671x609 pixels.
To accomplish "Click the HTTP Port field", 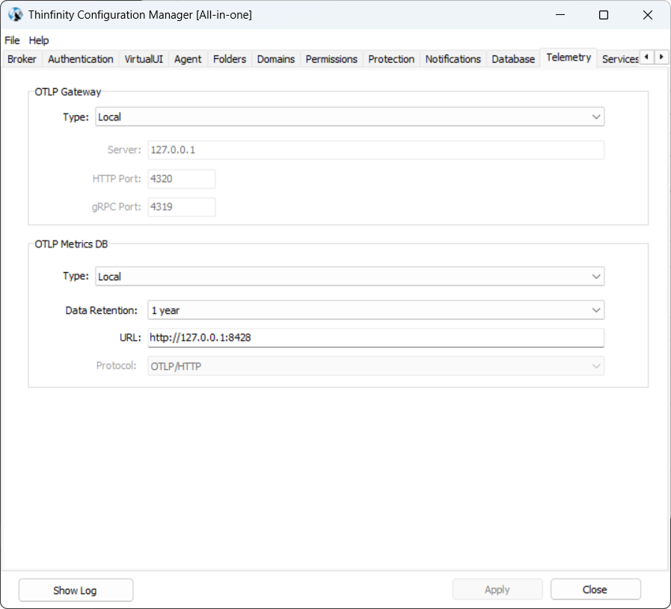I will pyautogui.click(x=182, y=179).
